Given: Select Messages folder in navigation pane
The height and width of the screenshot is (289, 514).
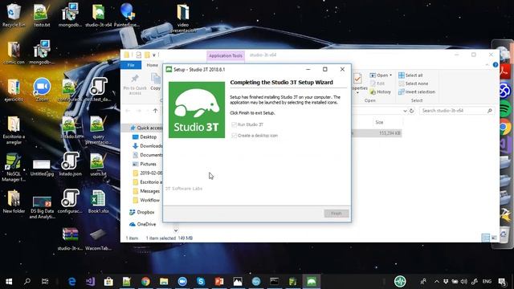Looking at the screenshot, I should [x=146, y=191].
